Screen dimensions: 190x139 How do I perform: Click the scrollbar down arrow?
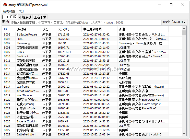click(x=184, y=134)
